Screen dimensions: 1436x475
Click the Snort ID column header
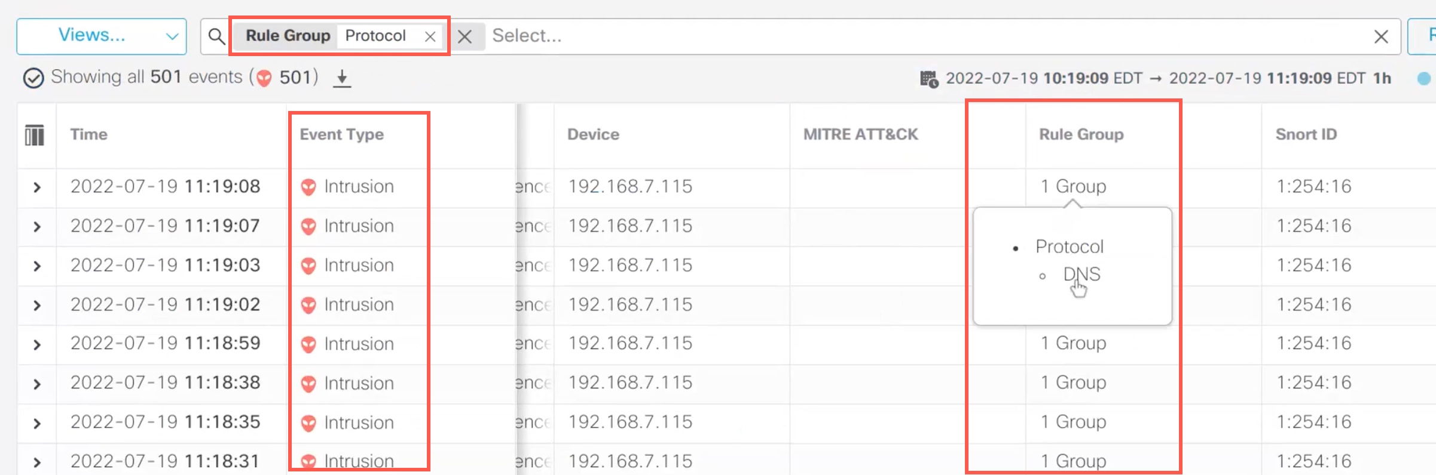pyautogui.click(x=1306, y=135)
